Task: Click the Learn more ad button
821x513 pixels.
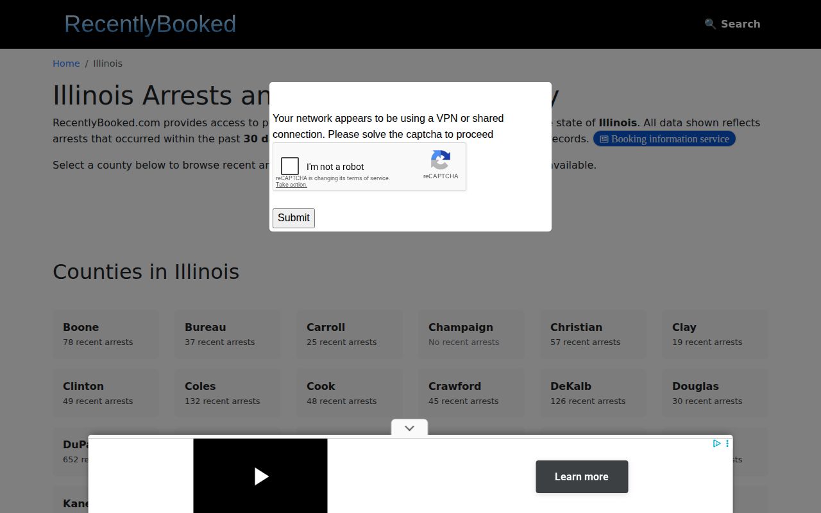Action: point(582,476)
